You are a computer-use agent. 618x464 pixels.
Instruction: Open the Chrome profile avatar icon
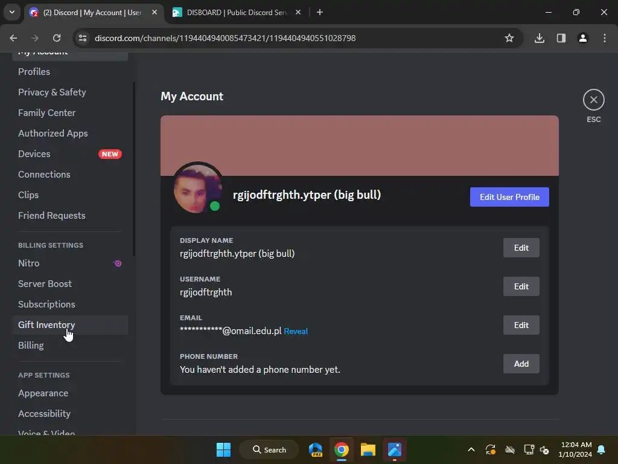click(x=582, y=38)
